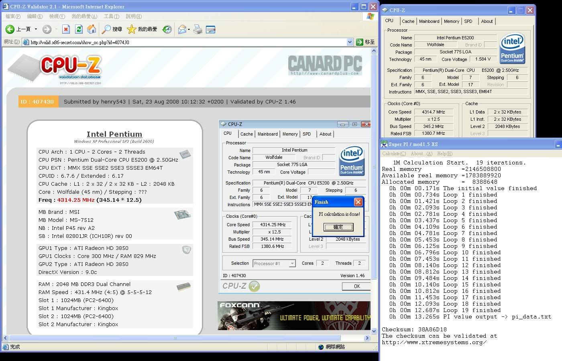The height and width of the screenshot is (361, 562).
Task: Click the CPU-Z window title bar icon
Action: click(385, 10)
